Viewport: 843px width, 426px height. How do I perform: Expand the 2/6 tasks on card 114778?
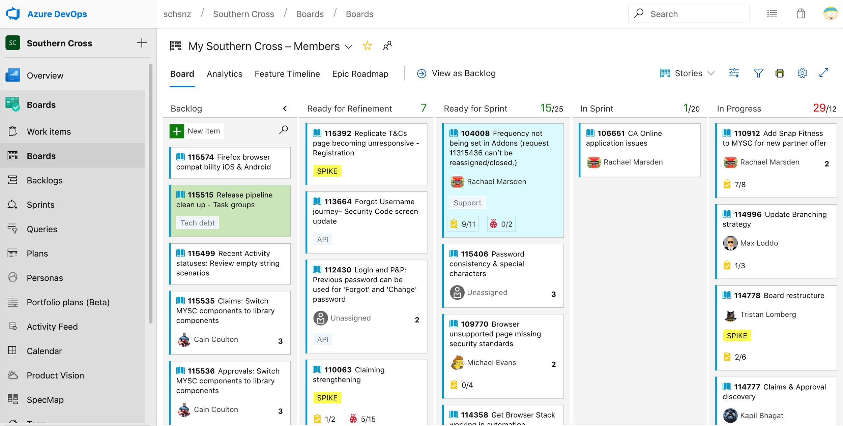[735, 357]
